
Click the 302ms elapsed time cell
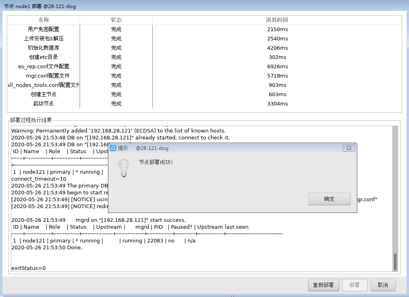[278, 57]
